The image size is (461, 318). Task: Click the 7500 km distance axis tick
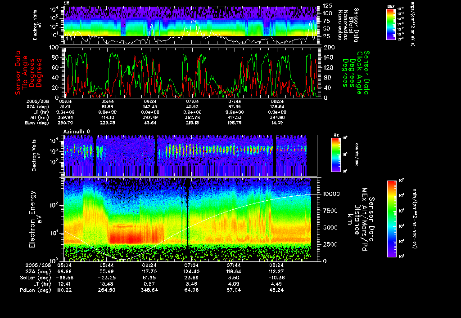coord(330,211)
